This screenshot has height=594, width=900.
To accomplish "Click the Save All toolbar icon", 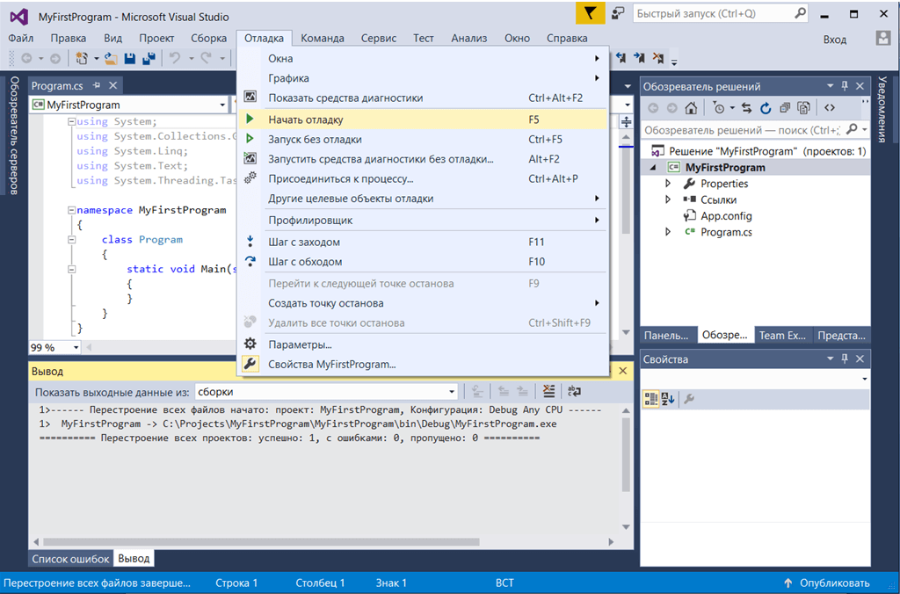I will (149, 59).
